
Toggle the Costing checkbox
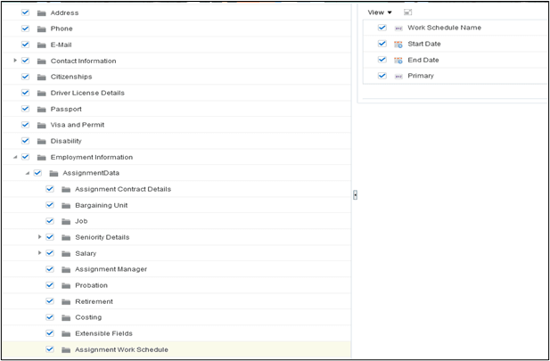(50, 317)
